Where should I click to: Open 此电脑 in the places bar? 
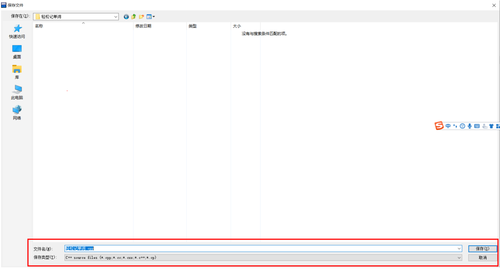(17, 92)
